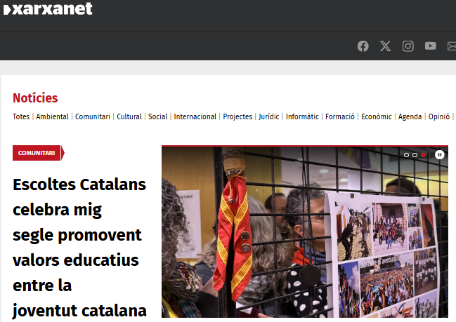Open the YouTube icon
The width and height of the screenshot is (456, 322).
(431, 46)
